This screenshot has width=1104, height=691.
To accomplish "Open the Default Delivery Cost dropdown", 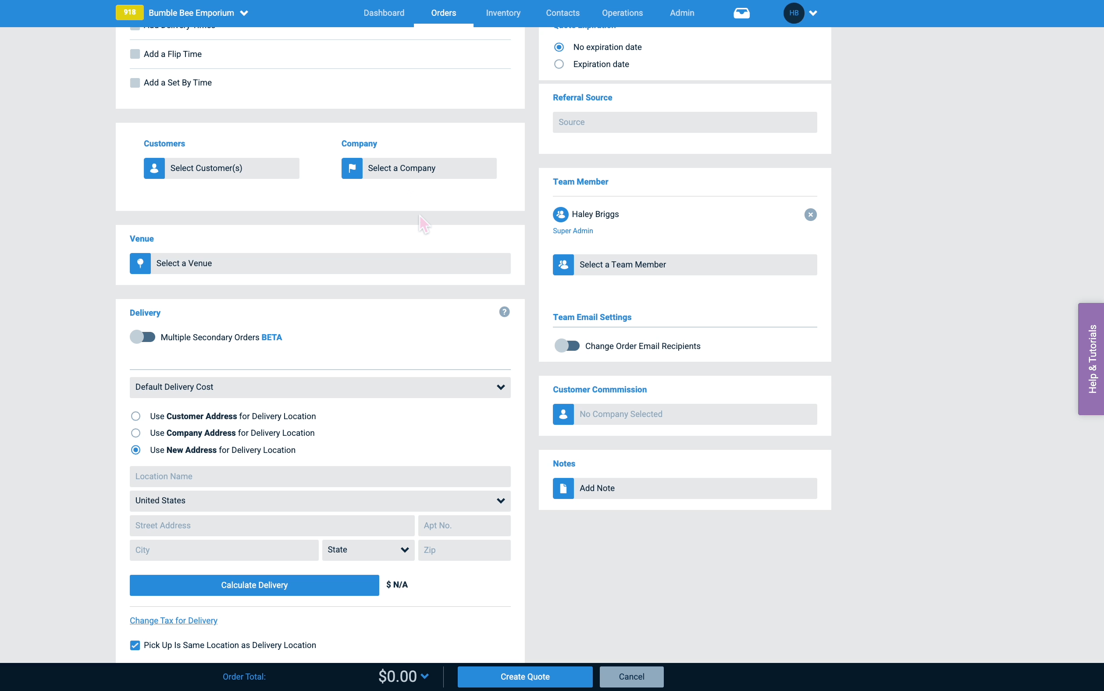I will pyautogui.click(x=320, y=388).
